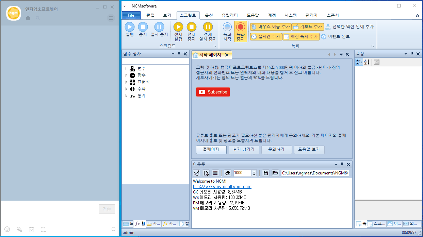Click the 이벤트 완료 ribbon item
Screen dimensions: 423x237
pos(335,36)
